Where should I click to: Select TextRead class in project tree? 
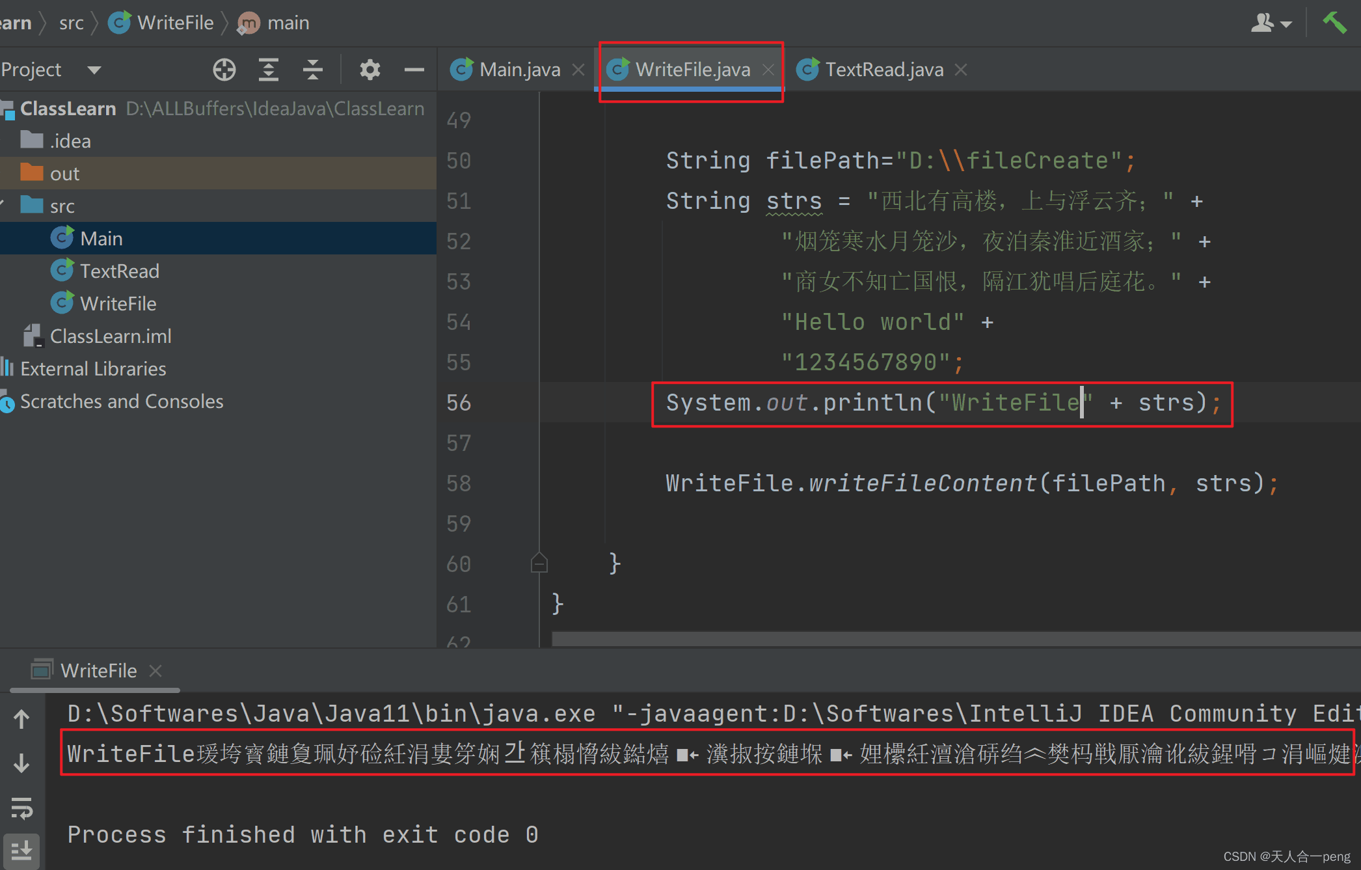tap(119, 271)
